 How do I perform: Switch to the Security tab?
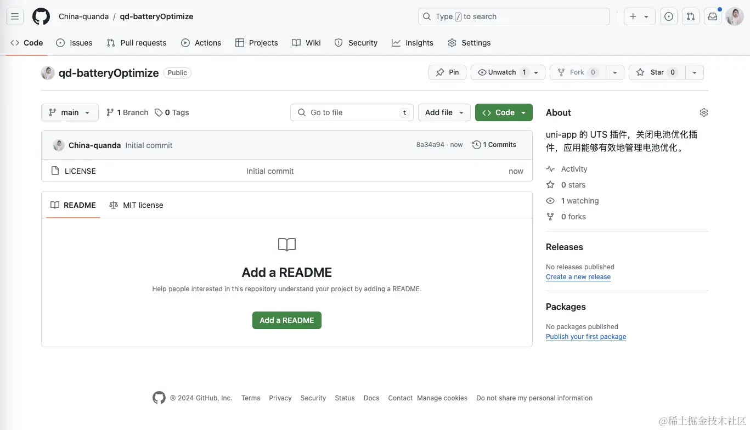pyautogui.click(x=356, y=43)
